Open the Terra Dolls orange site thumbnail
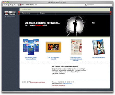Image resolution: width=115 pixels, height=95 pixels. pos(53,47)
